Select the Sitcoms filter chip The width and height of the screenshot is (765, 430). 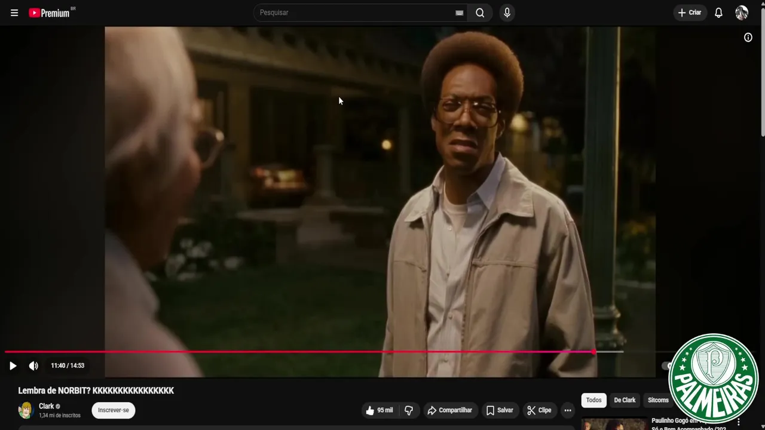(x=658, y=400)
